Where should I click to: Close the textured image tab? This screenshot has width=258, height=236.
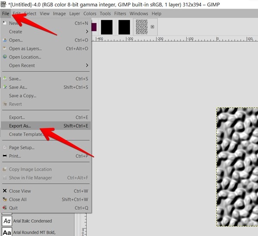152,27
